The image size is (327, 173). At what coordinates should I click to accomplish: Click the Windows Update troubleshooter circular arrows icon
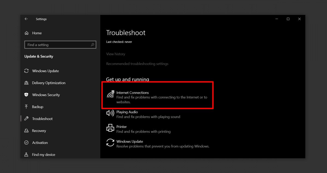110,143
